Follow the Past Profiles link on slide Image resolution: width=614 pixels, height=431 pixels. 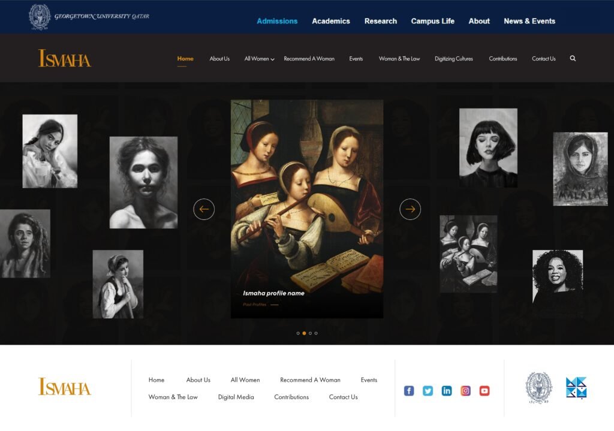point(255,305)
